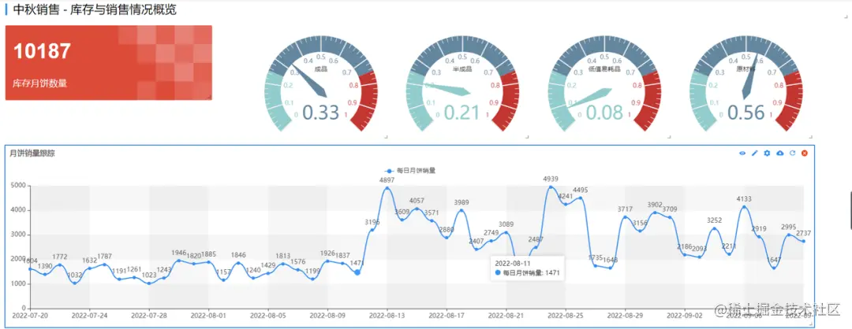Select the 低值易耗品 gauge showing 0.08
This screenshot has height=329, width=852.
click(x=604, y=84)
